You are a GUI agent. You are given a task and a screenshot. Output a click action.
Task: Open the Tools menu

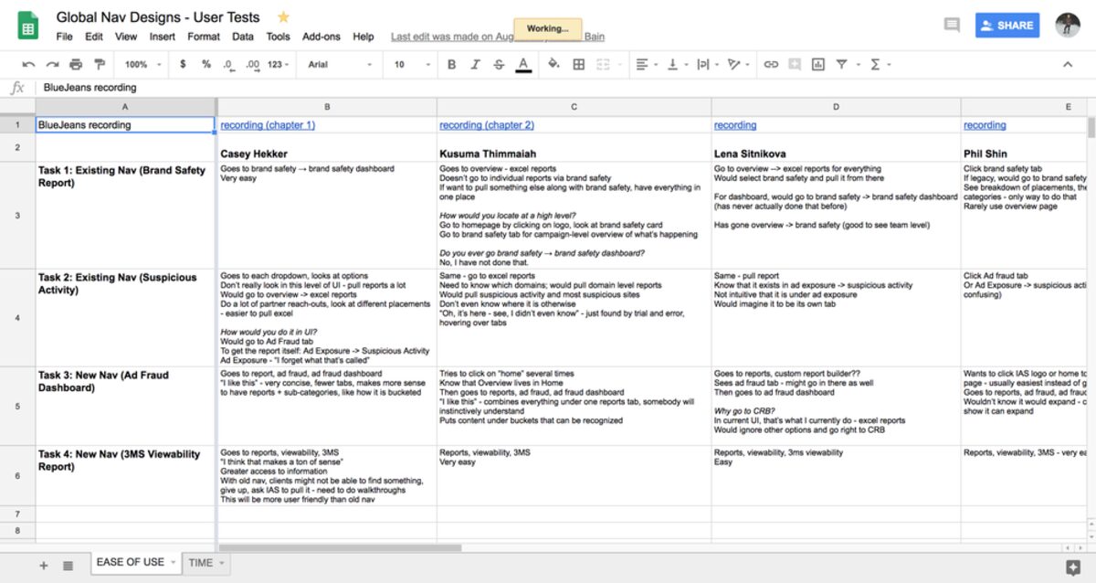[279, 37]
